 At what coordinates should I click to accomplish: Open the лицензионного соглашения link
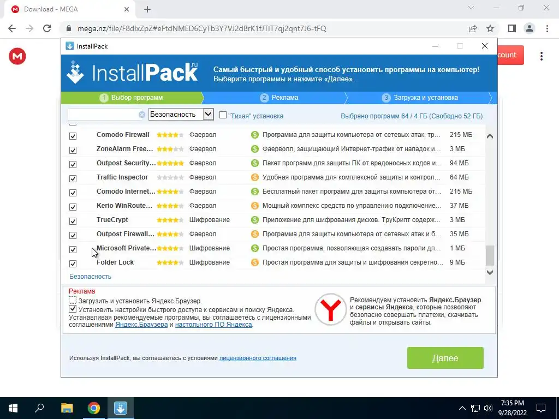(x=258, y=358)
